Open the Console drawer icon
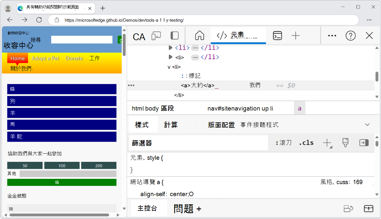 tap(278, 35)
